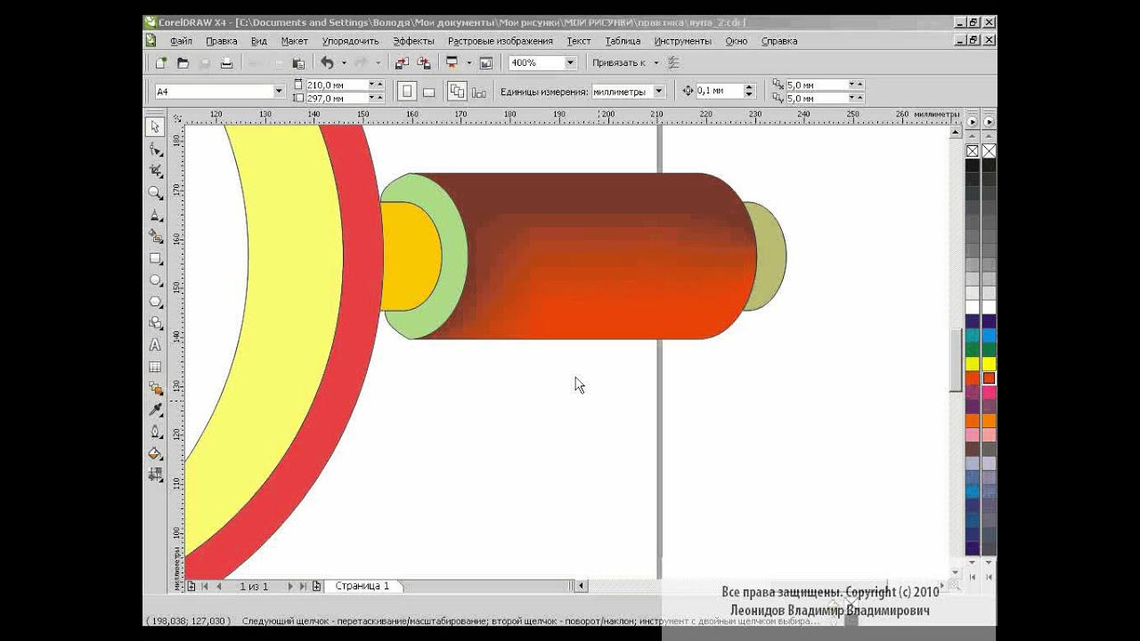The width and height of the screenshot is (1140, 641).
Task: Open the Растровые изображения menu
Action: coord(501,41)
